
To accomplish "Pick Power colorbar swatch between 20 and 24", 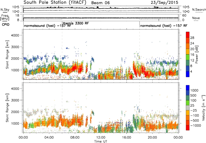I will point(188,46).
